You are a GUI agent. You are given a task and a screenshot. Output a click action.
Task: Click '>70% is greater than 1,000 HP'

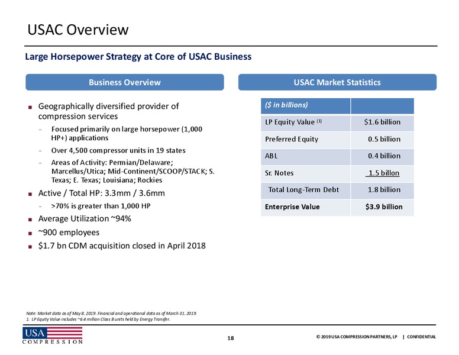(x=101, y=206)
